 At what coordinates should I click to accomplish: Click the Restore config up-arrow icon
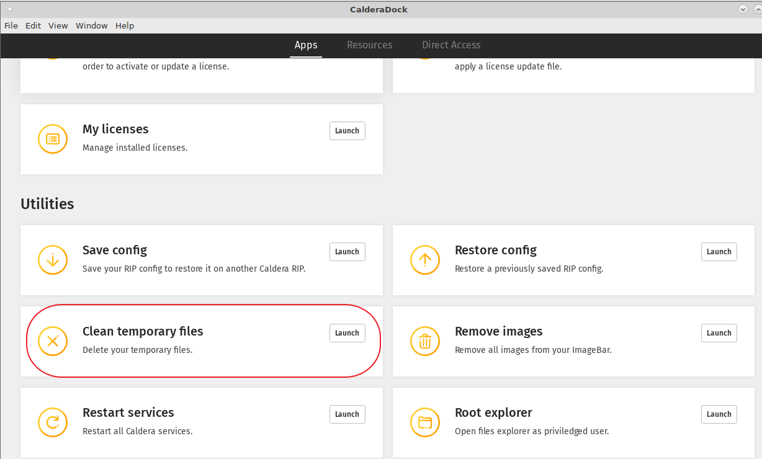coord(425,260)
